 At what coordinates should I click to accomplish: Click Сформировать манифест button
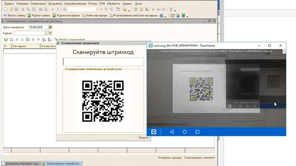click(199, 158)
